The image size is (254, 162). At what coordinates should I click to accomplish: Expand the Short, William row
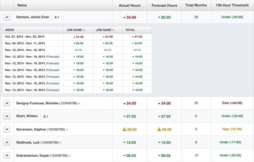coord(7,116)
